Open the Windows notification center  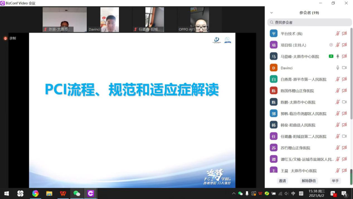tap(344, 193)
